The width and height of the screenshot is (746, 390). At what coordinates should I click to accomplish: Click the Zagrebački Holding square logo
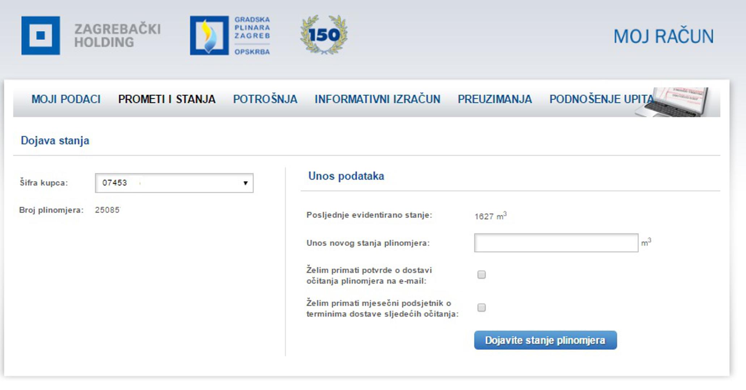point(41,35)
